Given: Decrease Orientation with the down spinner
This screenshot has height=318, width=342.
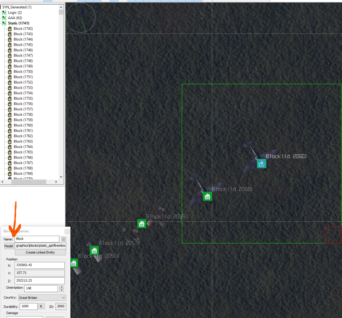Looking at the screenshot, I should tap(62, 290).
